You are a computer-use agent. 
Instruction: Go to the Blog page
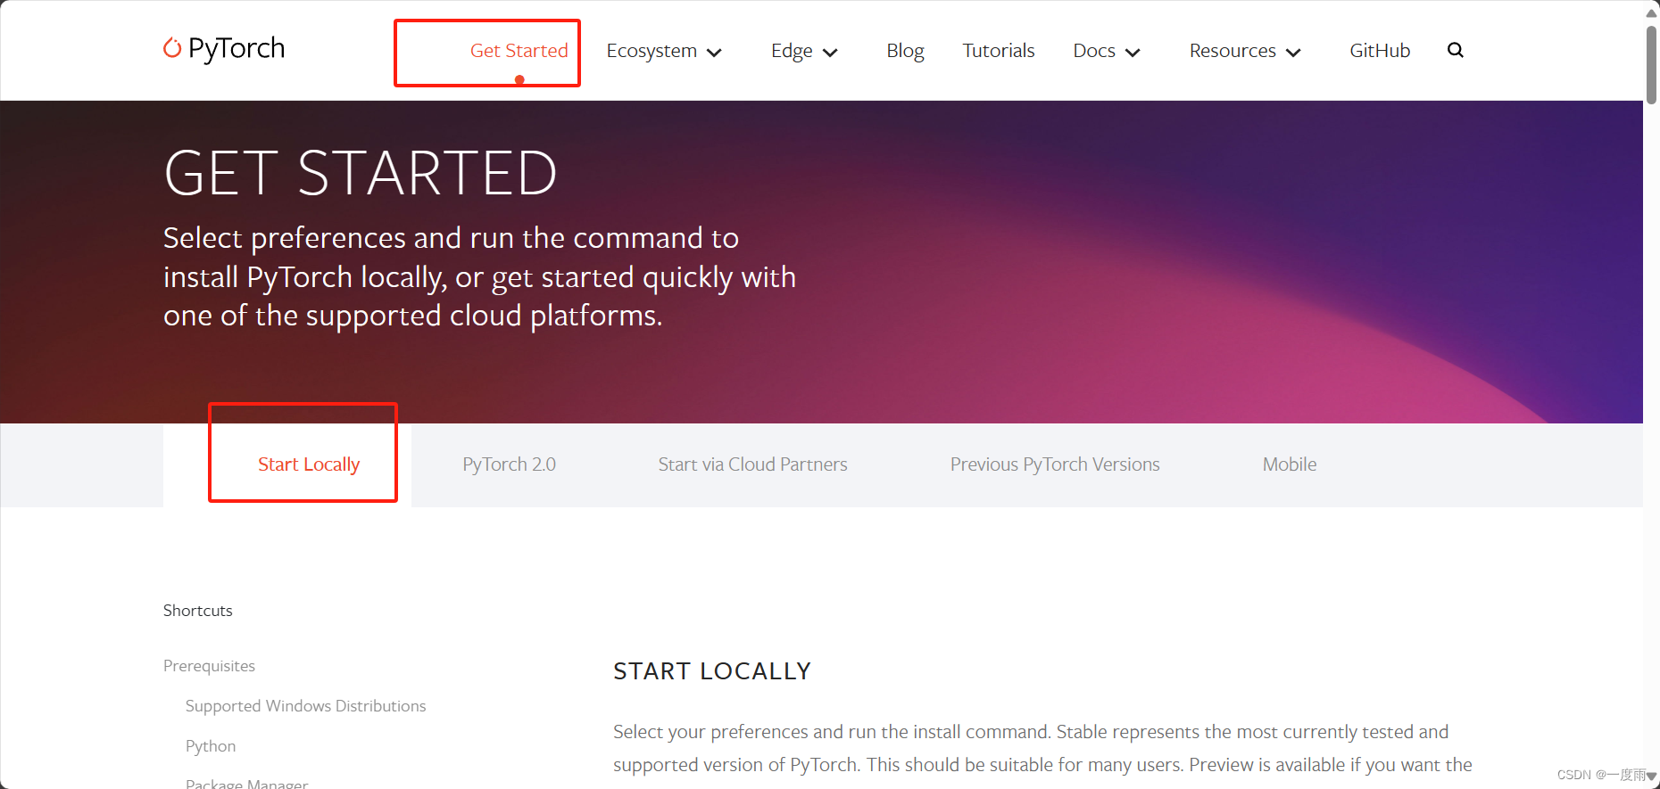click(905, 51)
